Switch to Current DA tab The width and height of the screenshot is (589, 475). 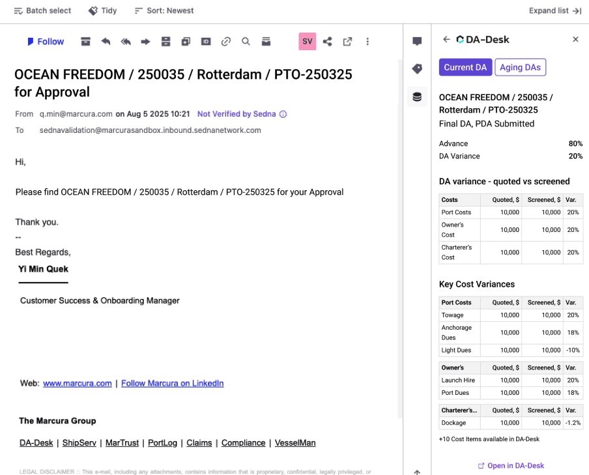pos(465,67)
